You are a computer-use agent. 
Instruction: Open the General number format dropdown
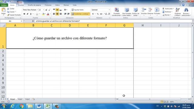point(109,10)
